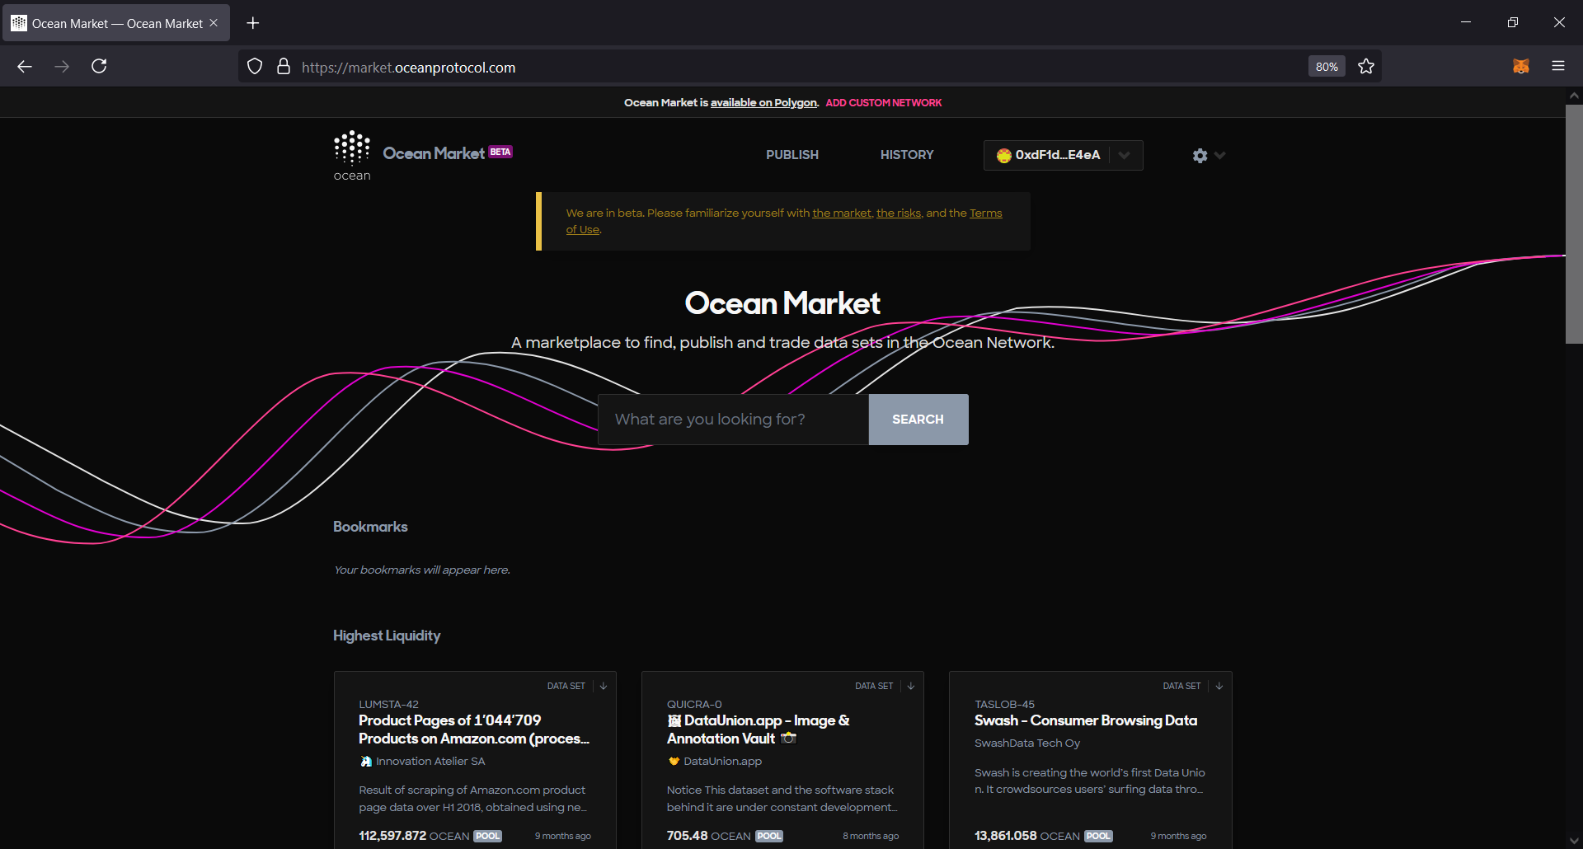
Task: Go back to previous page
Action: [25, 67]
